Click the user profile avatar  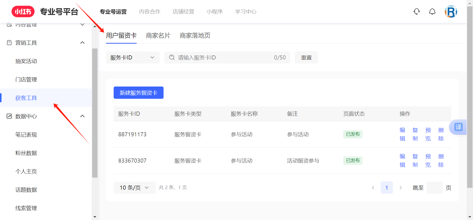pyautogui.click(x=451, y=11)
